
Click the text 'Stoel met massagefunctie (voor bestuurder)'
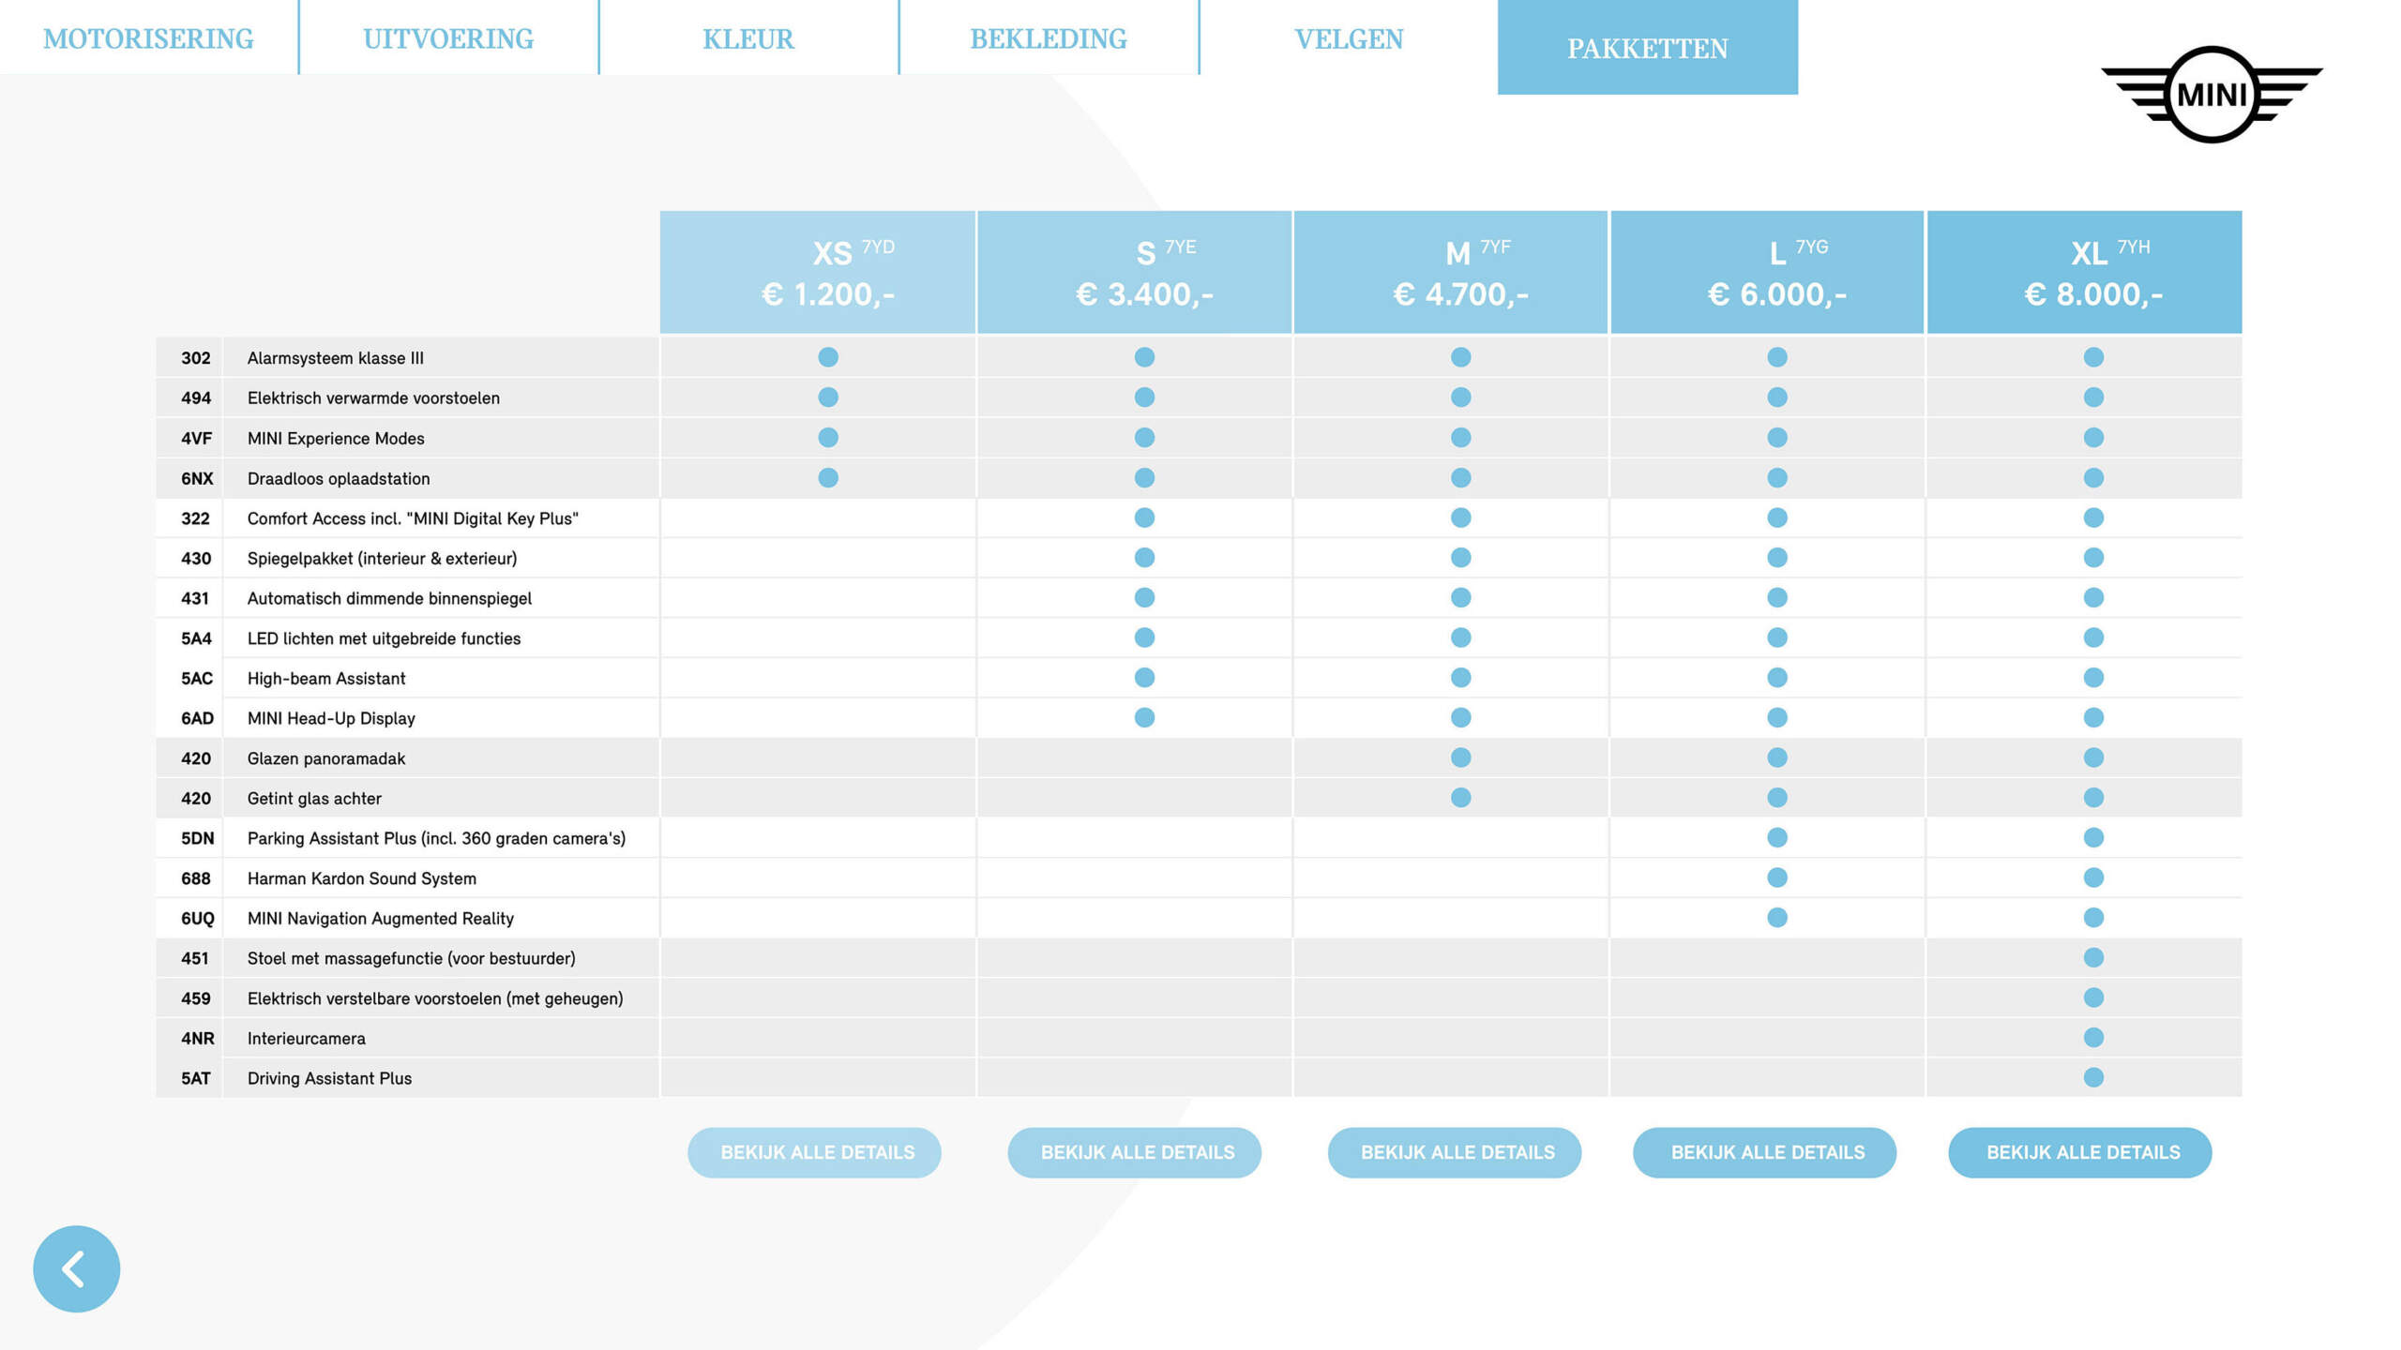[412, 959]
